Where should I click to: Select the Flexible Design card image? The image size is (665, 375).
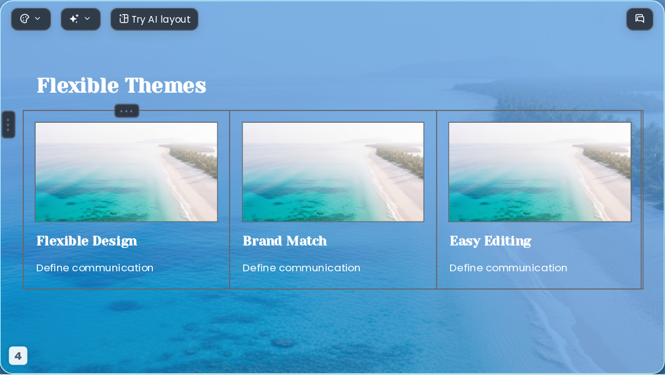(126, 172)
